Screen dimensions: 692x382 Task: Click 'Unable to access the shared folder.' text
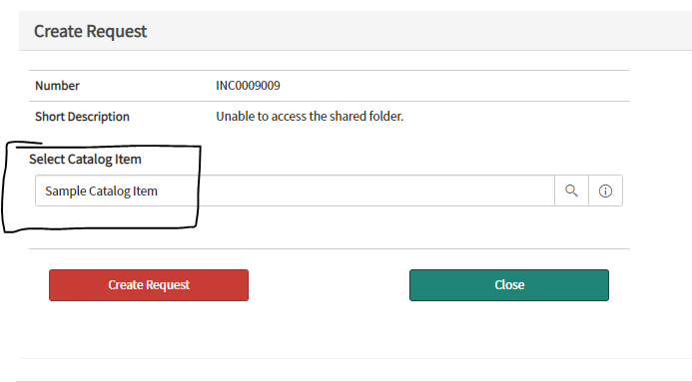(x=310, y=117)
